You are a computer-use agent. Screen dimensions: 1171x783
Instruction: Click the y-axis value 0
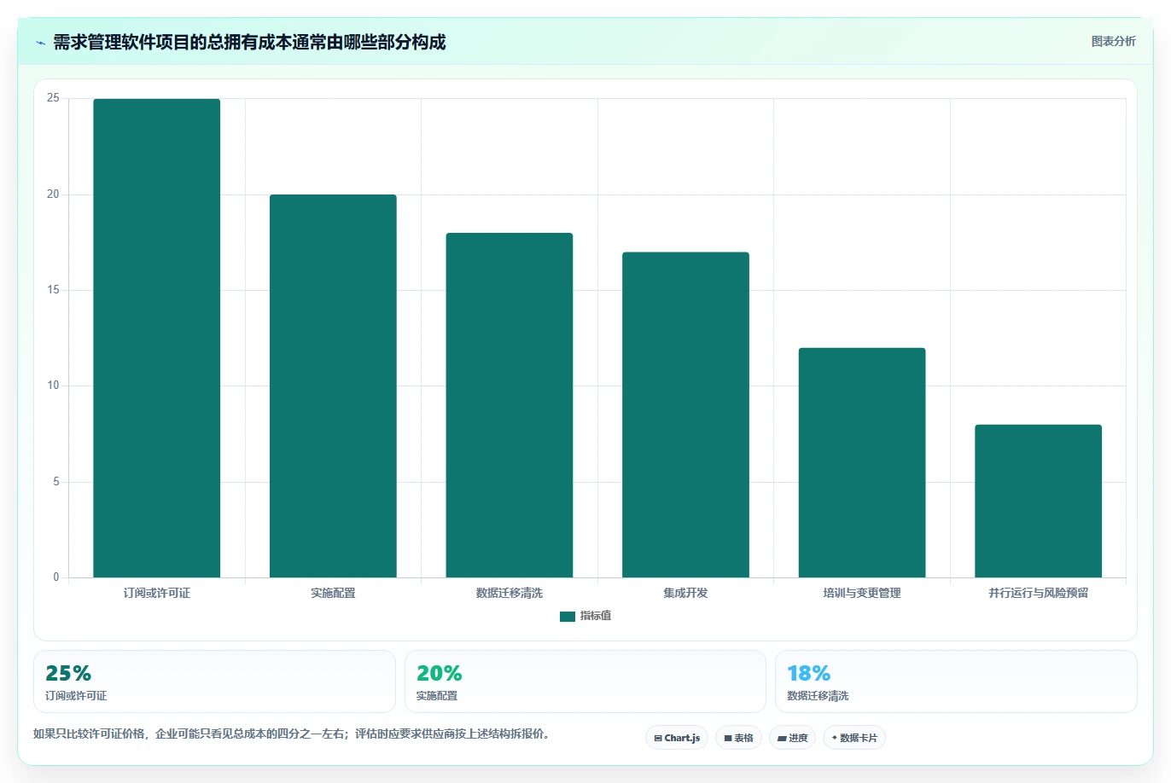(56, 577)
